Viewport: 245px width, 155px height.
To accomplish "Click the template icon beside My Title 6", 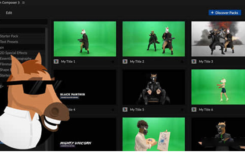I will click(194, 110).
